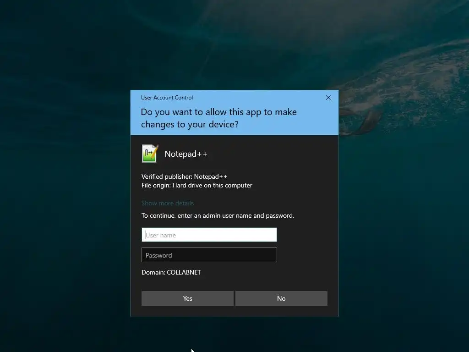Click 'To continue, enter an admin' instruction
Image resolution: width=469 pixels, height=352 pixels.
click(218, 215)
